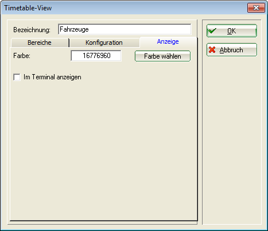Viewport: 268px width, 231px height.
Task: Select the Anzeige tab
Action: point(168,41)
